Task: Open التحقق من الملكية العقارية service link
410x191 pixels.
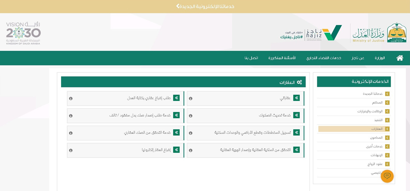Action: [x=255, y=150]
